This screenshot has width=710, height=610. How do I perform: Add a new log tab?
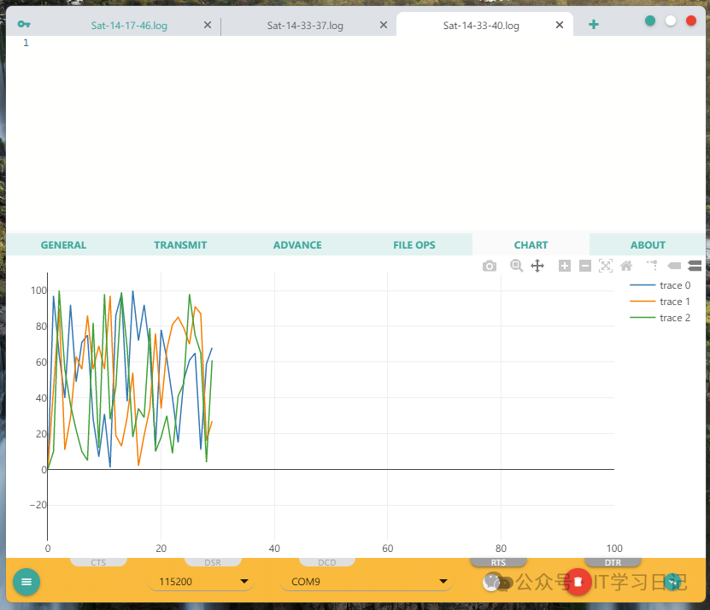(x=594, y=25)
